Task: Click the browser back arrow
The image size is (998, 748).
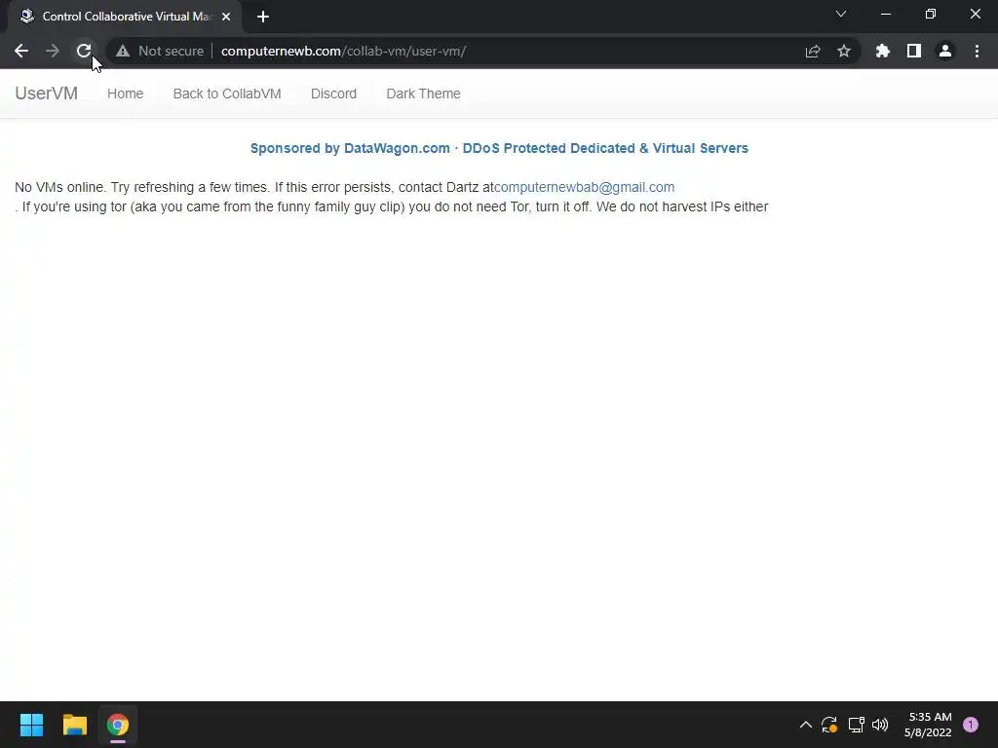Action: coord(21,51)
